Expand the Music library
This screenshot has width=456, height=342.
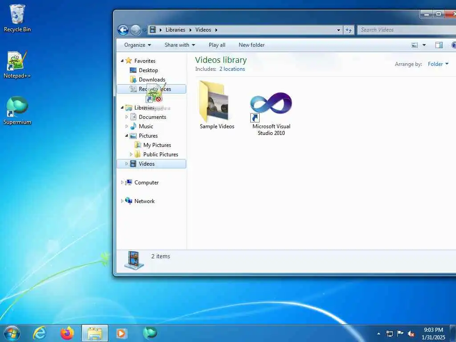(x=126, y=126)
